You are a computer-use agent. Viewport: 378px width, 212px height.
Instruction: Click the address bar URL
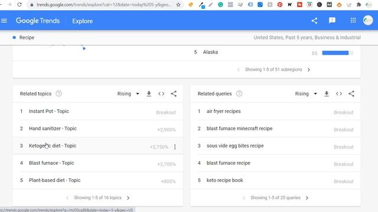coord(104,5)
